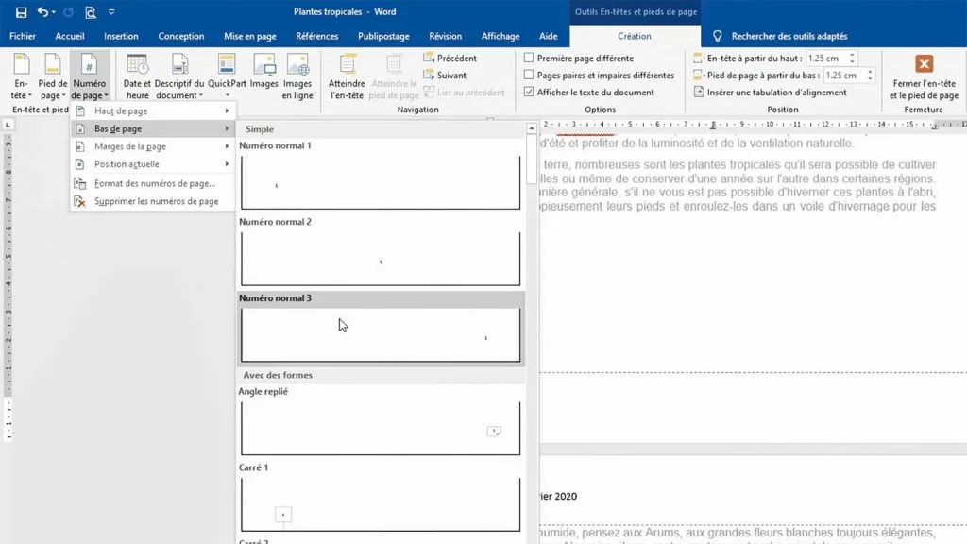967x544 pixels.
Task: Uncheck Afficher le texte du document
Action: (x=529, y=93)
